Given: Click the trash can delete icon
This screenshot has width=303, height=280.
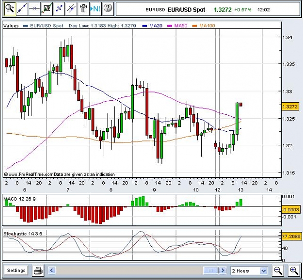Looking at the screenshot, I should pyautogui.click(x=83, y=9).
